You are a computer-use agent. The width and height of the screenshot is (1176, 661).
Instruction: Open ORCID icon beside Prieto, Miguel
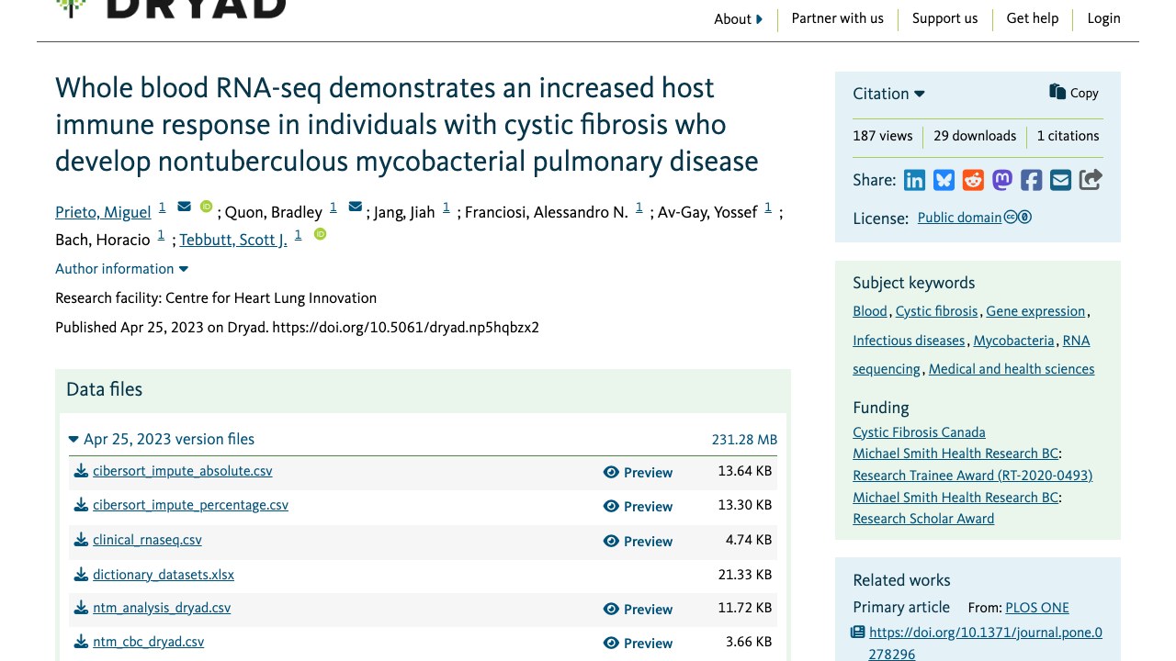click(x=207, y=207)
